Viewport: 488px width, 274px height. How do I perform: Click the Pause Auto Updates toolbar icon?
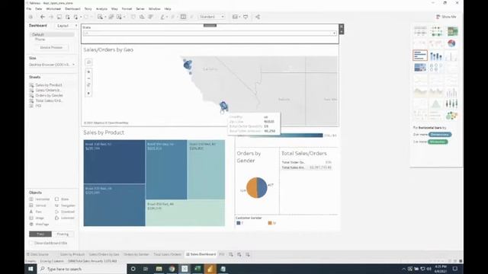(x=75, y=17)
